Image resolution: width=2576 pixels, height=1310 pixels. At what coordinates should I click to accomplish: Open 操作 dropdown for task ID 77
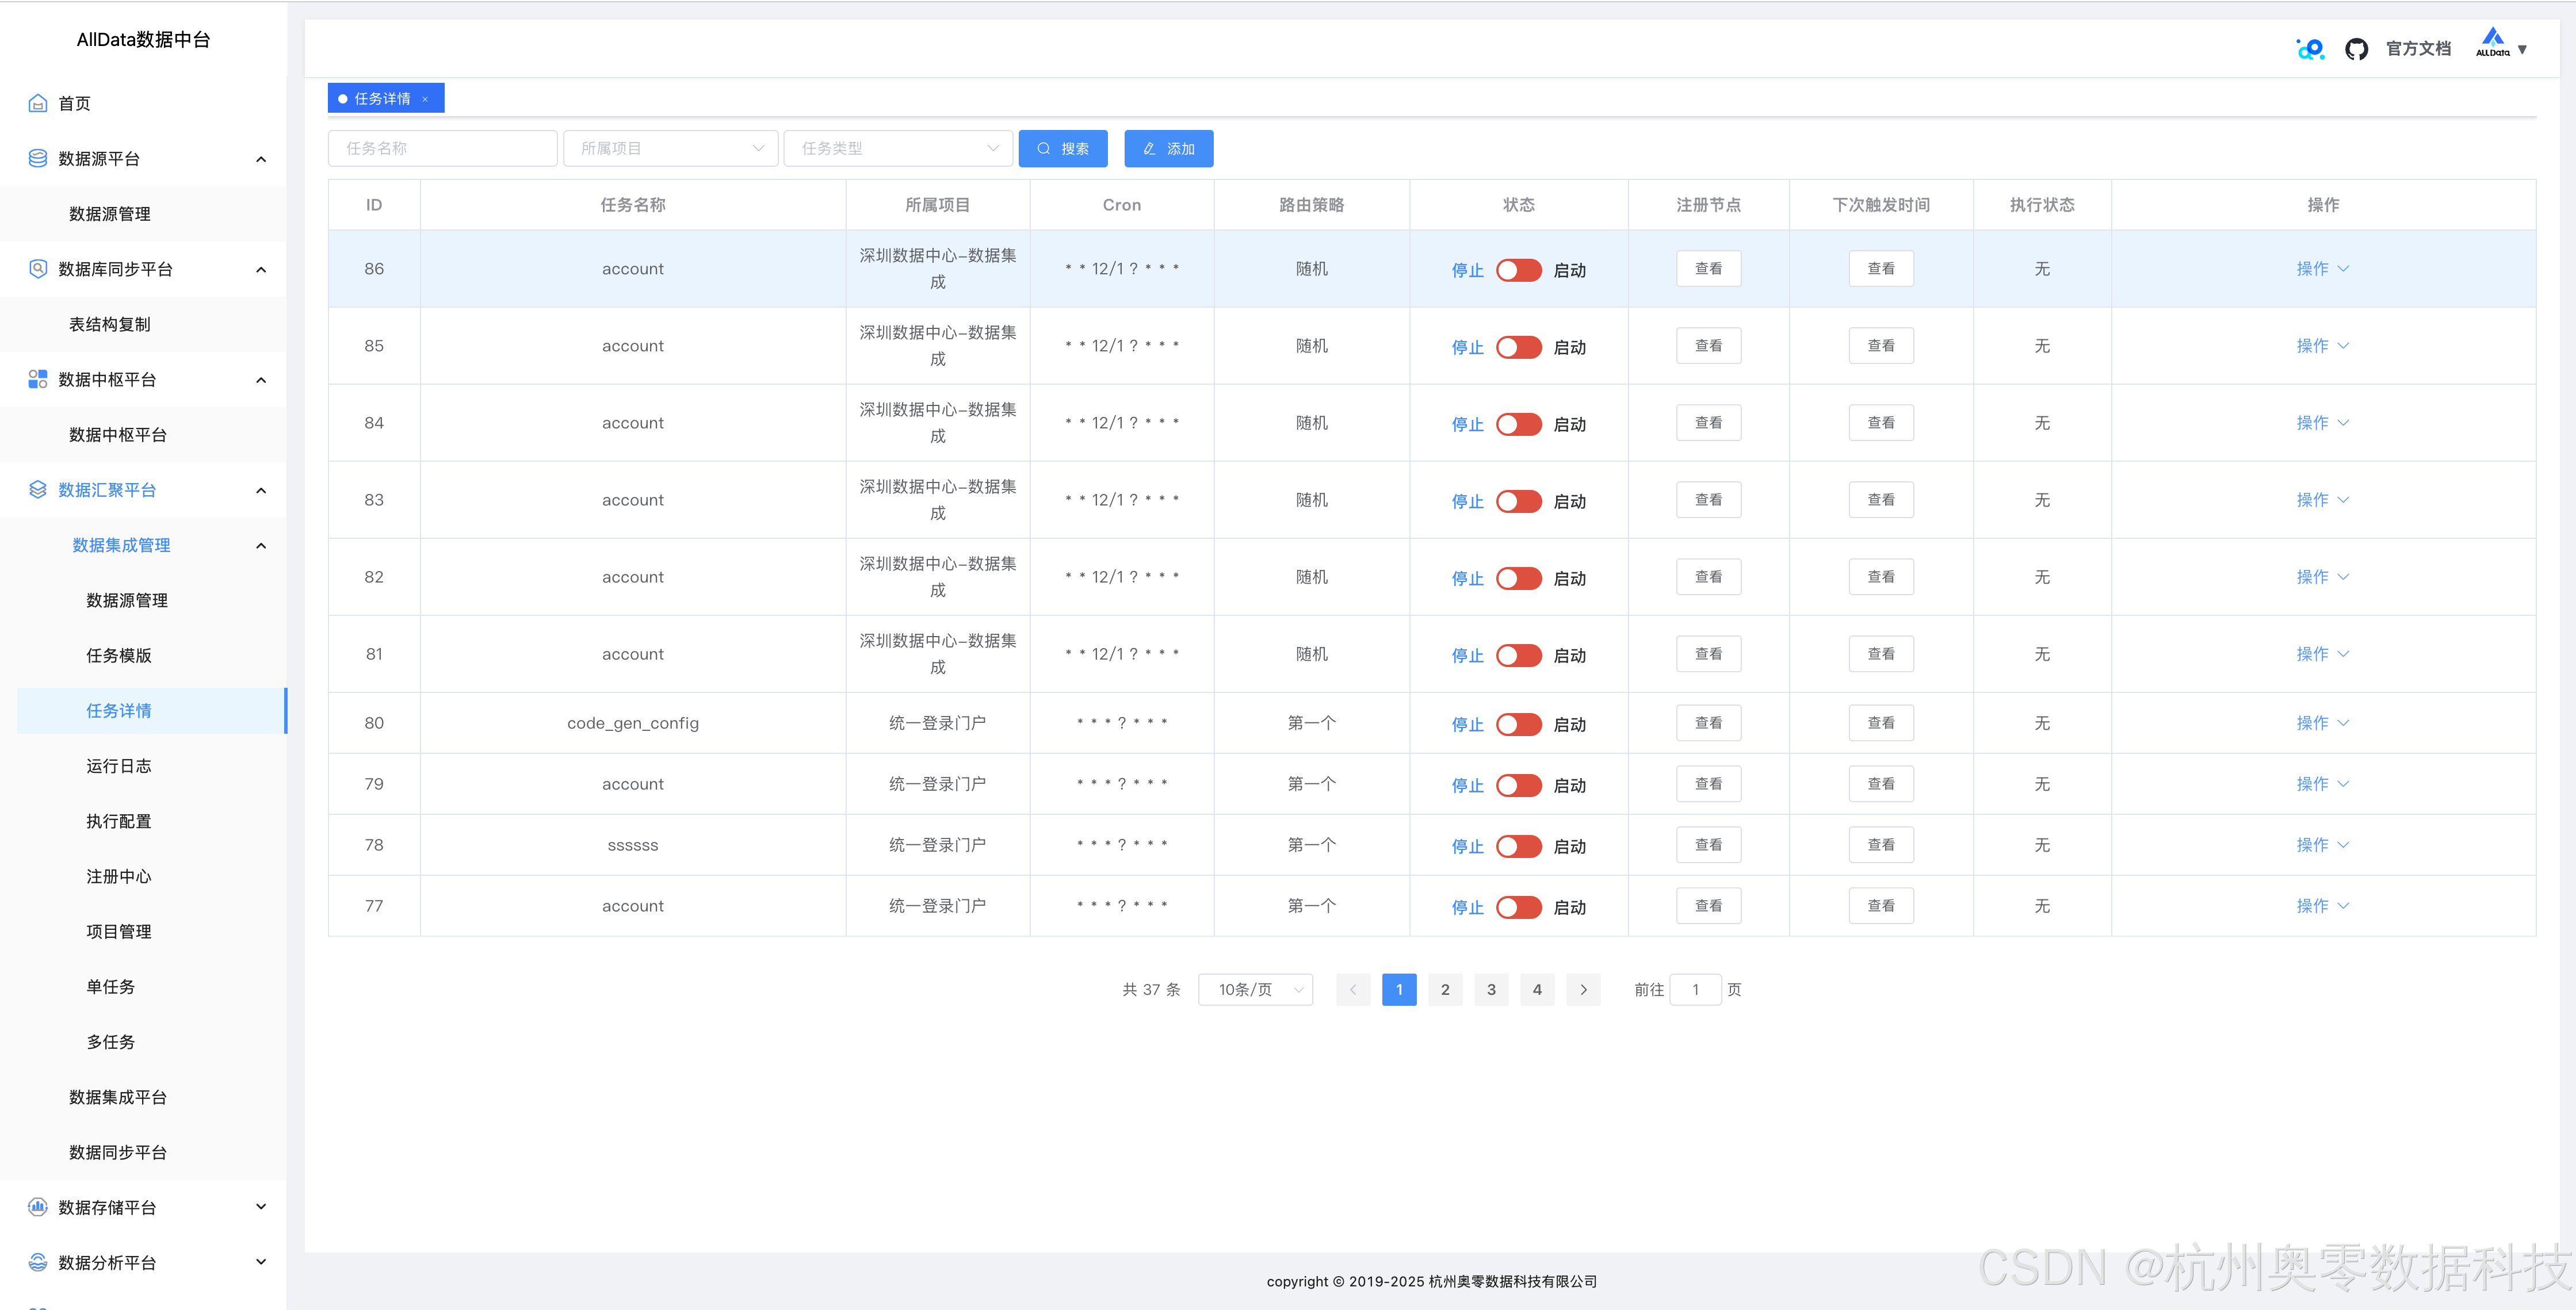(2322, 905)
